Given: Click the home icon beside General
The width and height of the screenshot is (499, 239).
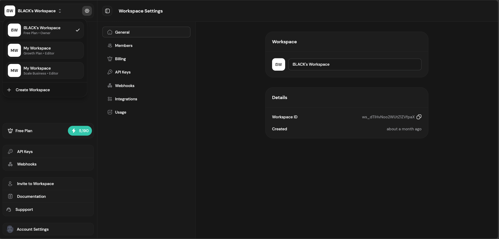Looking at the screenshot, I should click(110, 32).
